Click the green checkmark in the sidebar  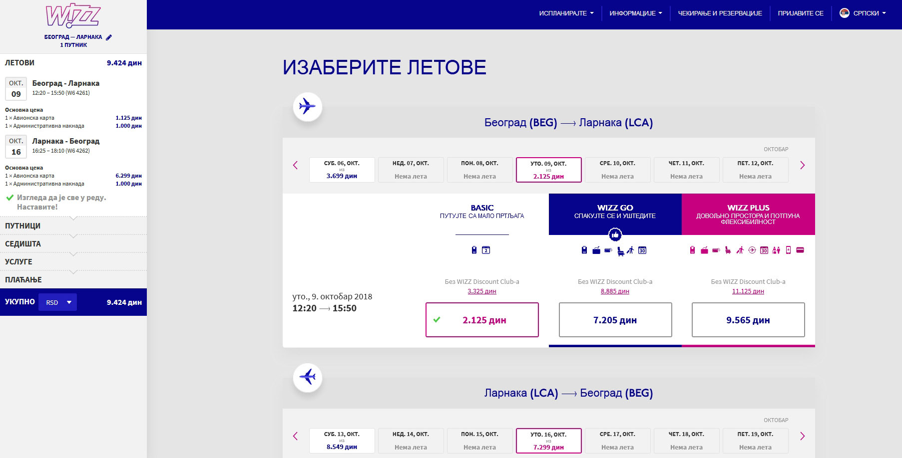[9, 198]
